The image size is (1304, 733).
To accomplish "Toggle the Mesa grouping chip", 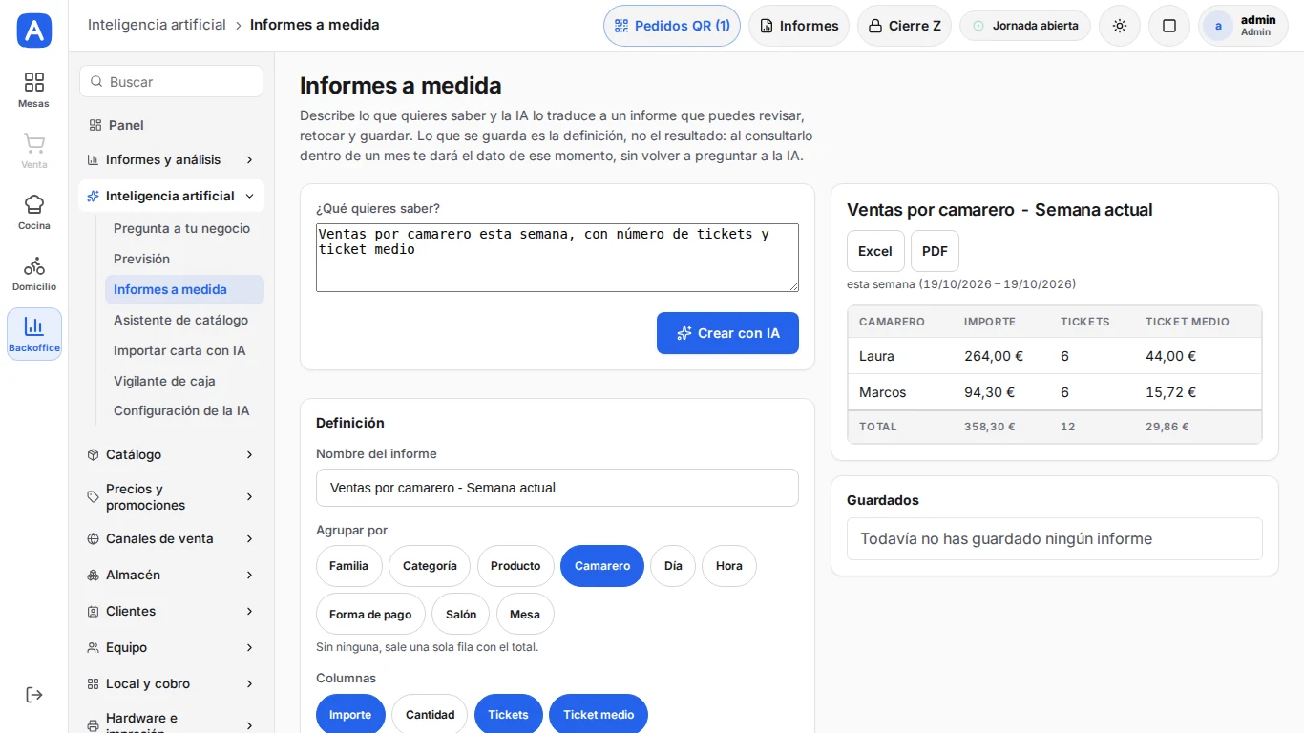I will (525, 615).
